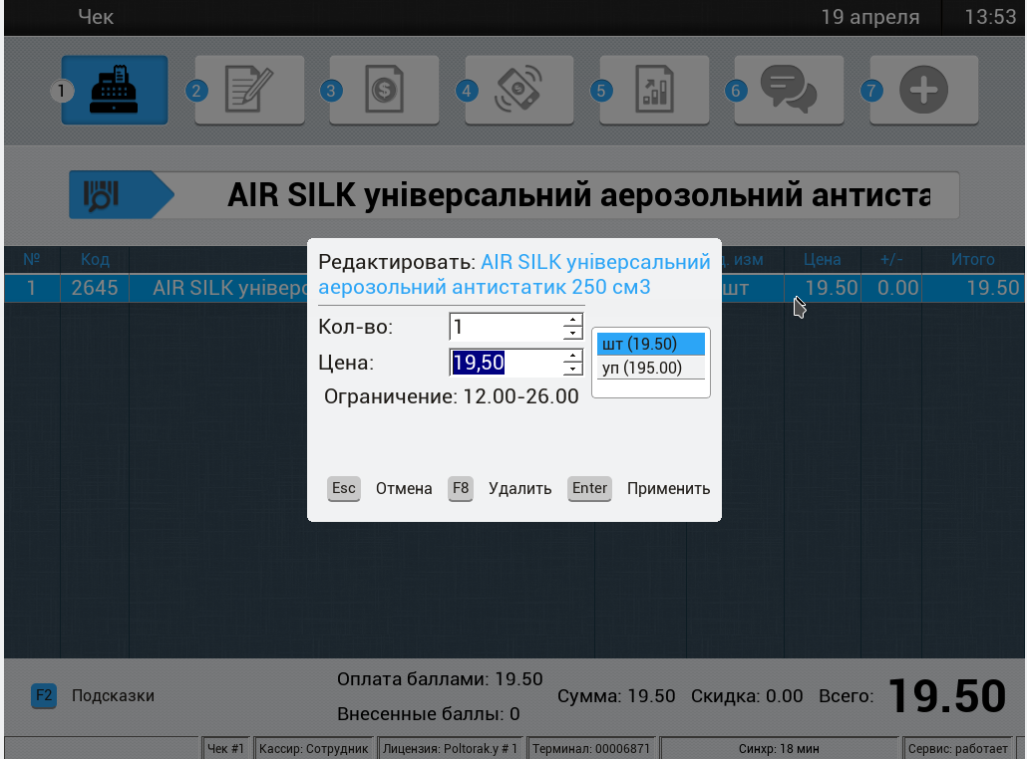Open the plus add tab
The image size is (1027, 759).
coord(924,90)
